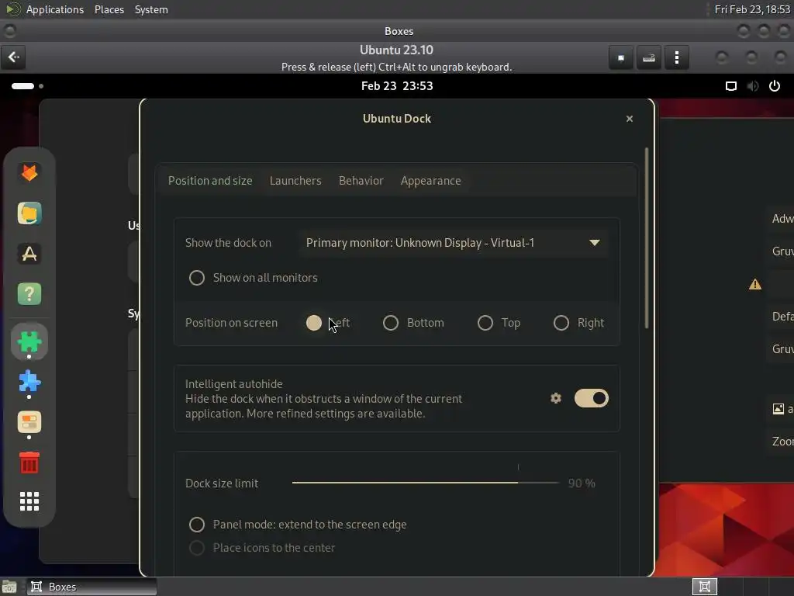Switch to the Appearance tab

coord(431,181)
